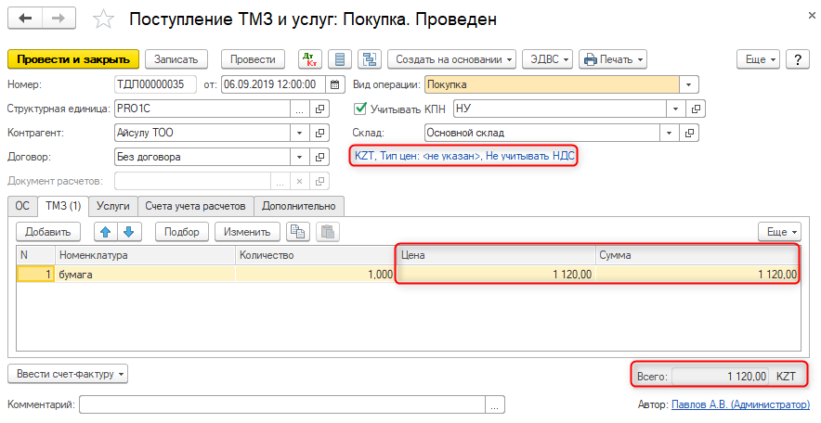Click Провести и закрыть button
This screenshot has width=821, height=423.
(73, 59)
